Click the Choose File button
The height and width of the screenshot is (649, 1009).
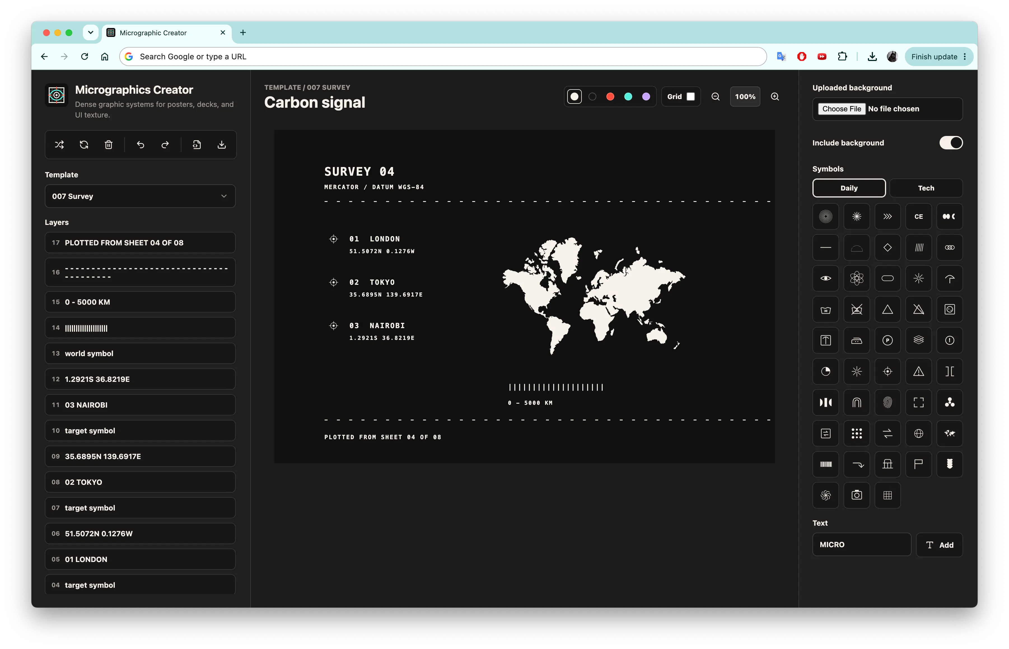click(842, 109)
